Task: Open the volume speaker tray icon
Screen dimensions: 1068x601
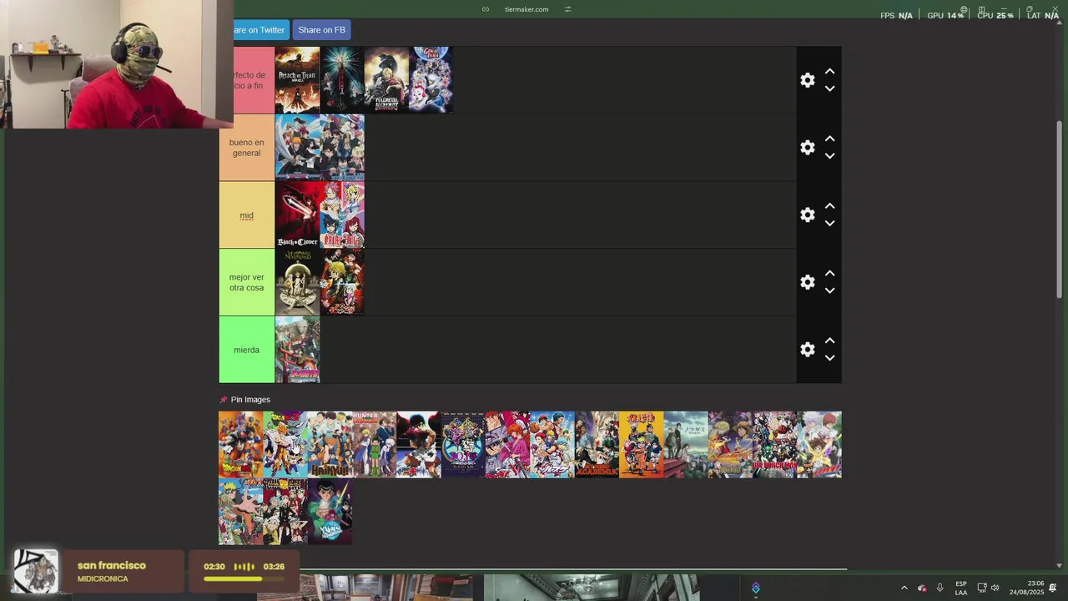Action: (995, 588)
